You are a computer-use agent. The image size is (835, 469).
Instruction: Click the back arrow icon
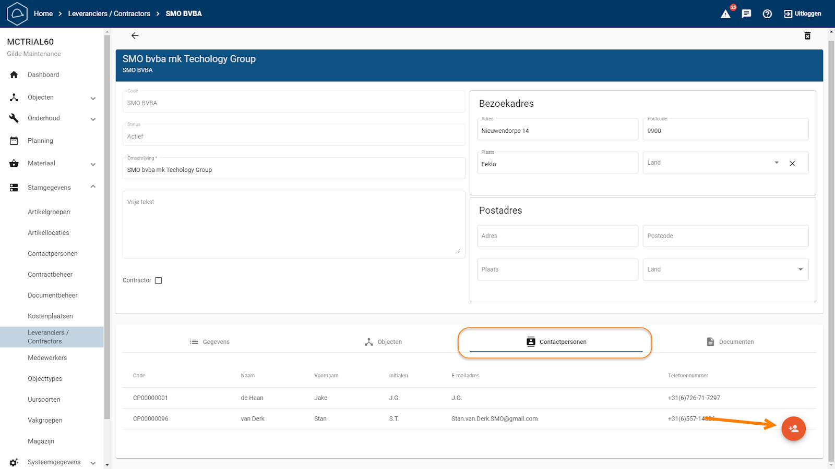(135, 35)
